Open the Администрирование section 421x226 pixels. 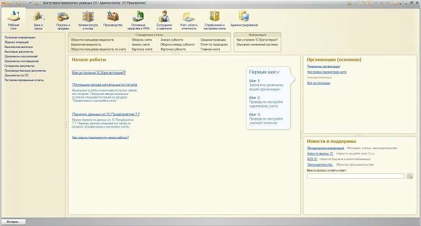pos(244,19)
